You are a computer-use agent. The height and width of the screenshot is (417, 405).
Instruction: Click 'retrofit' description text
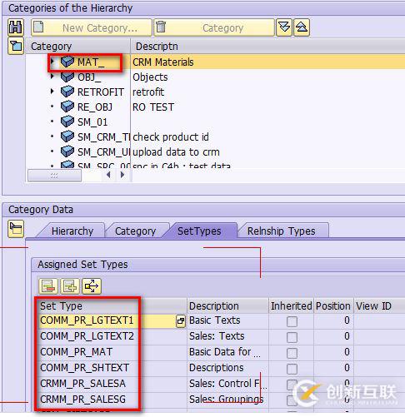(148, 92)
